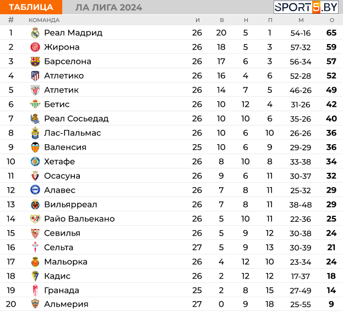343x311 pixels.
Task: Click the Girona club crest
Action: (35, 47)
